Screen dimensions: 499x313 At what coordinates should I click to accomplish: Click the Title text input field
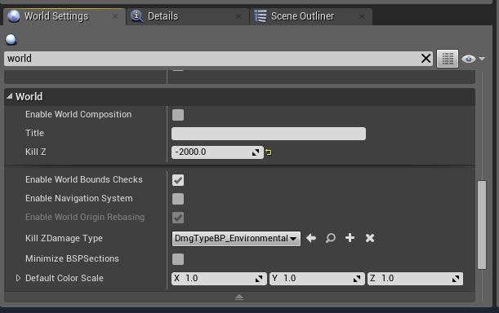click(269, 134)
